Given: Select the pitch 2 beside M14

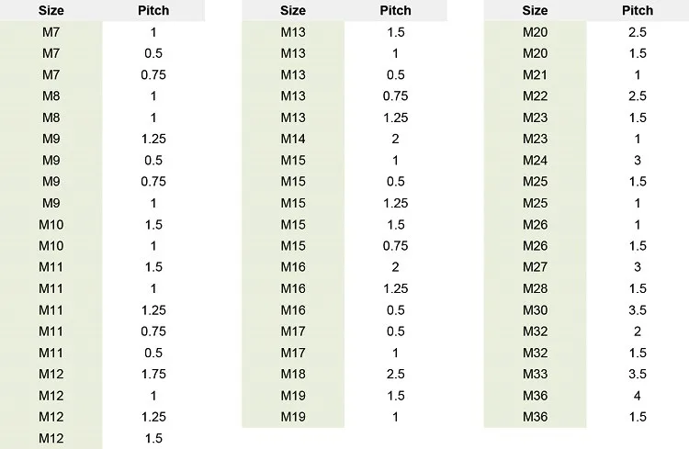Looking at the screenshot, I should pyautogui.click(x=396, y=139).
